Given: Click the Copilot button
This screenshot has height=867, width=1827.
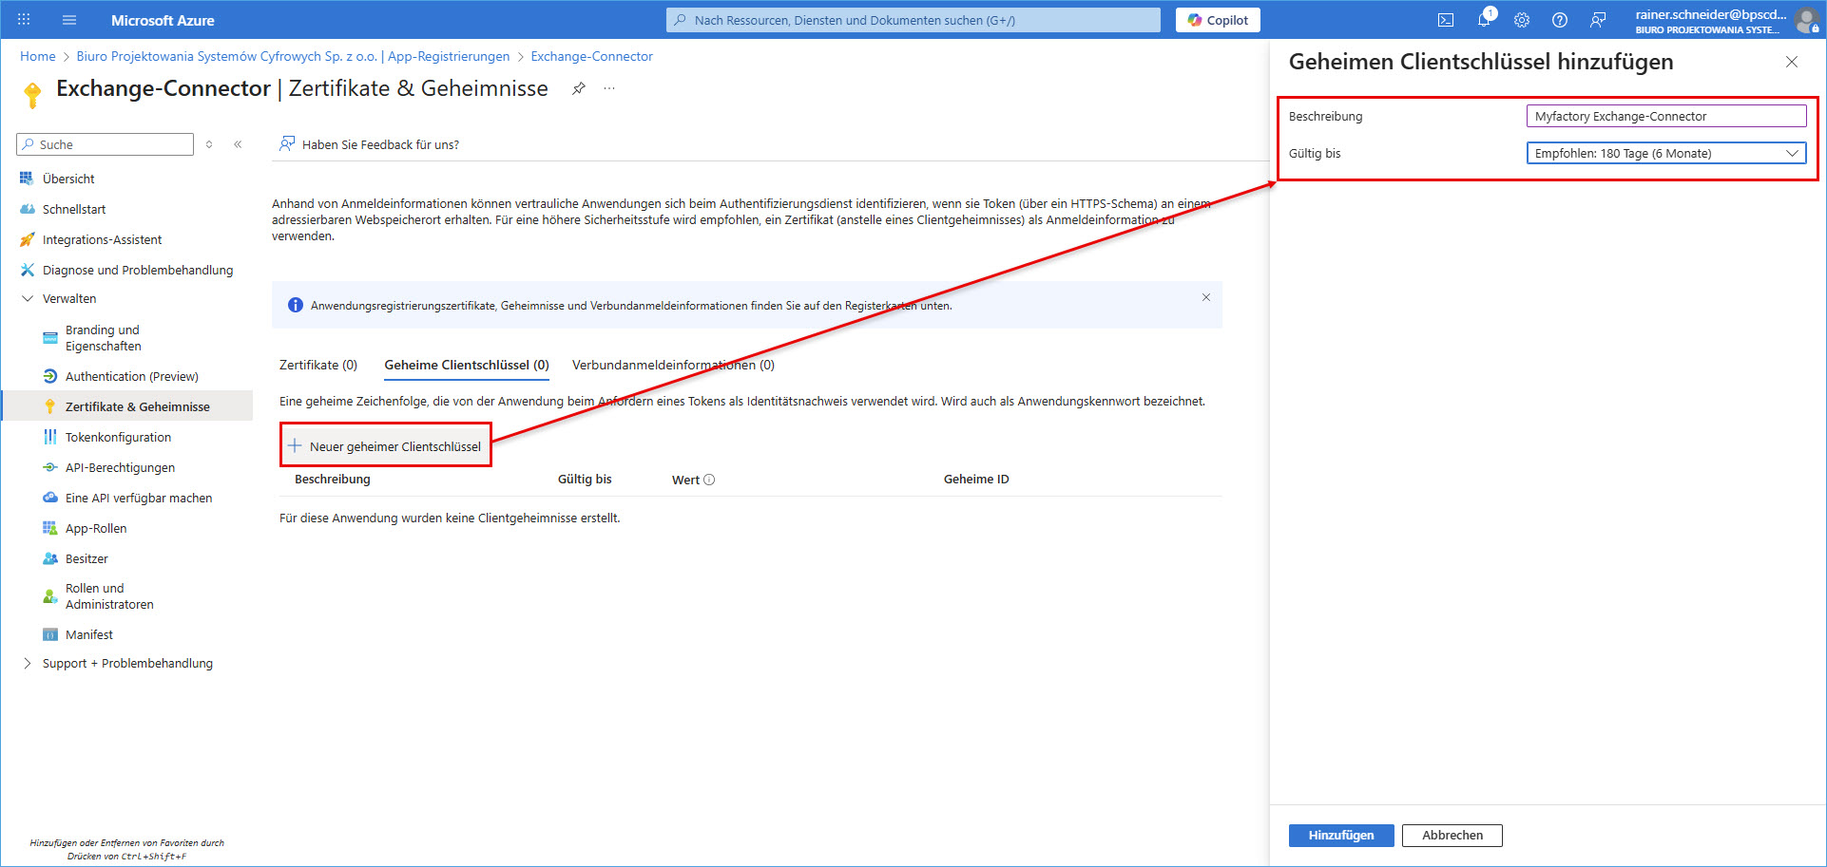Looking at the screenshot, I should pos(1218,20).
